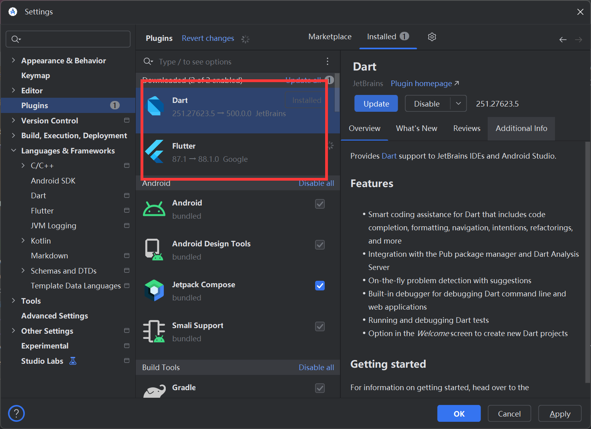Click the project-level icon beside Version Control
The width and height of the screenshot is (591, 429).
pos(127,120)
